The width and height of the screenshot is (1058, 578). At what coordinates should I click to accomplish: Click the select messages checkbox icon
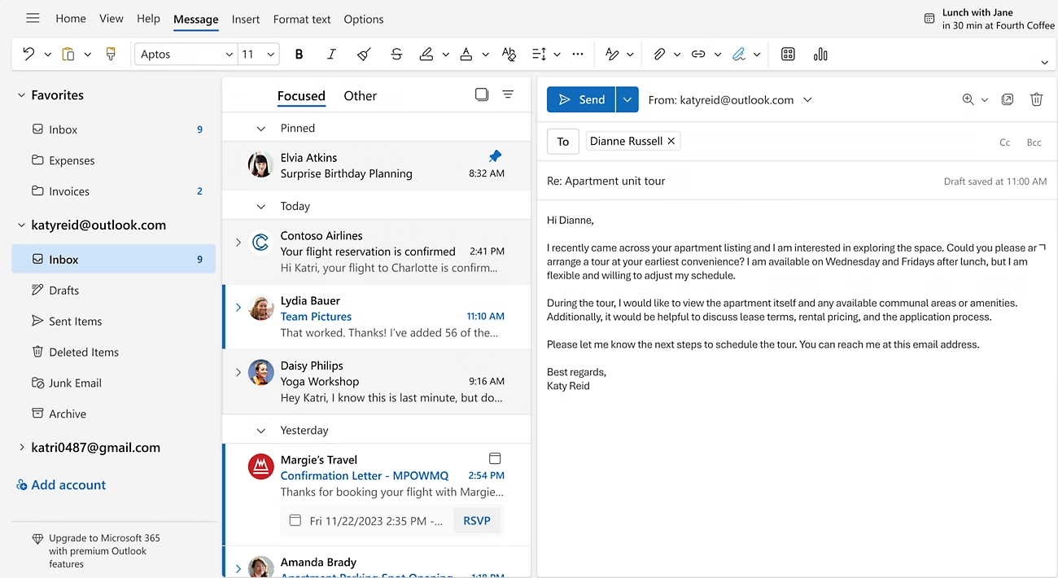482,94
